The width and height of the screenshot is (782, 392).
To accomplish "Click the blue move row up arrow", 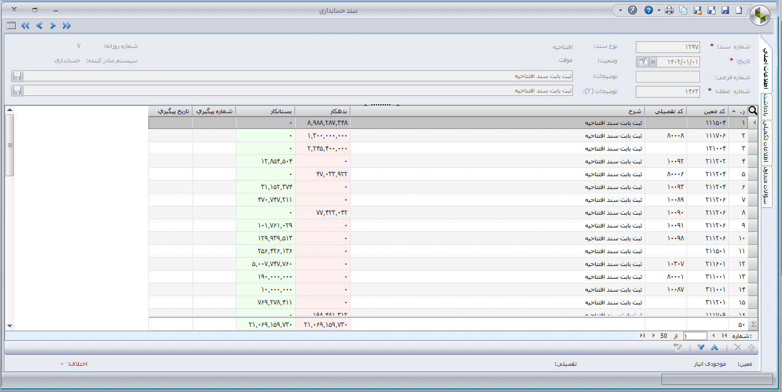I will tap(715, 348).
